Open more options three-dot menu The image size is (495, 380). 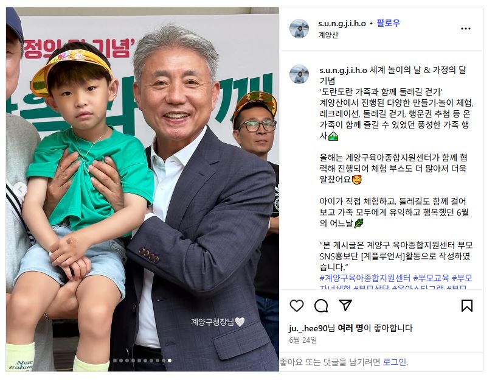coord(466,29)
